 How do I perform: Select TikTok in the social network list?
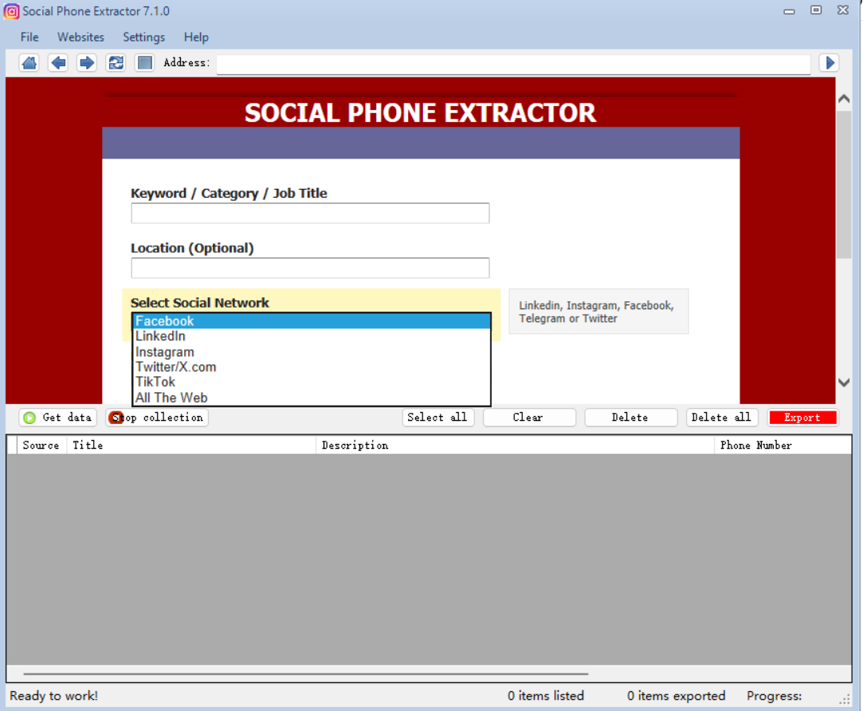click(x=312, y=382)
